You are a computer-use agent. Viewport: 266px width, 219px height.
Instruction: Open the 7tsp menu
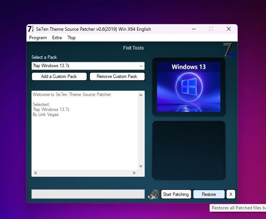point(71,38)
